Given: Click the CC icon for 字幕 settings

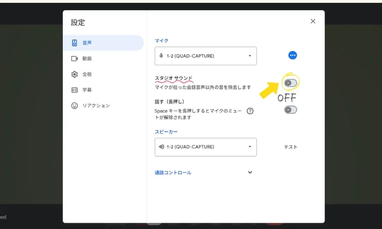Looking at the screenshot, I should pyautogui.click(x=75, y=90).
